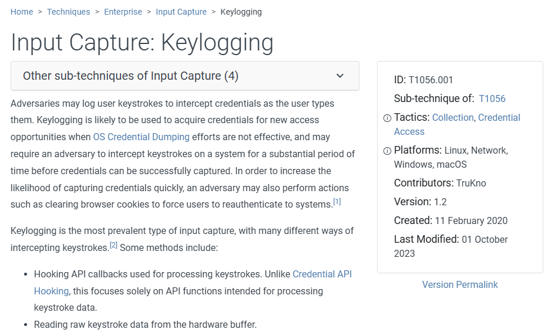Open citation reference 1
Image resolution: width=555 pixels, height=336 pixels.
tap(337, 202)
